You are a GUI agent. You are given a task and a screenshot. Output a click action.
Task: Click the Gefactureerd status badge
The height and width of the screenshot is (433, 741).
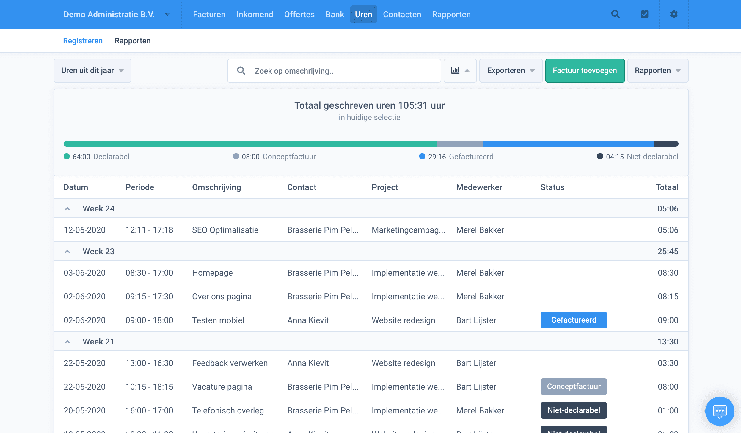tap(573, 320)
